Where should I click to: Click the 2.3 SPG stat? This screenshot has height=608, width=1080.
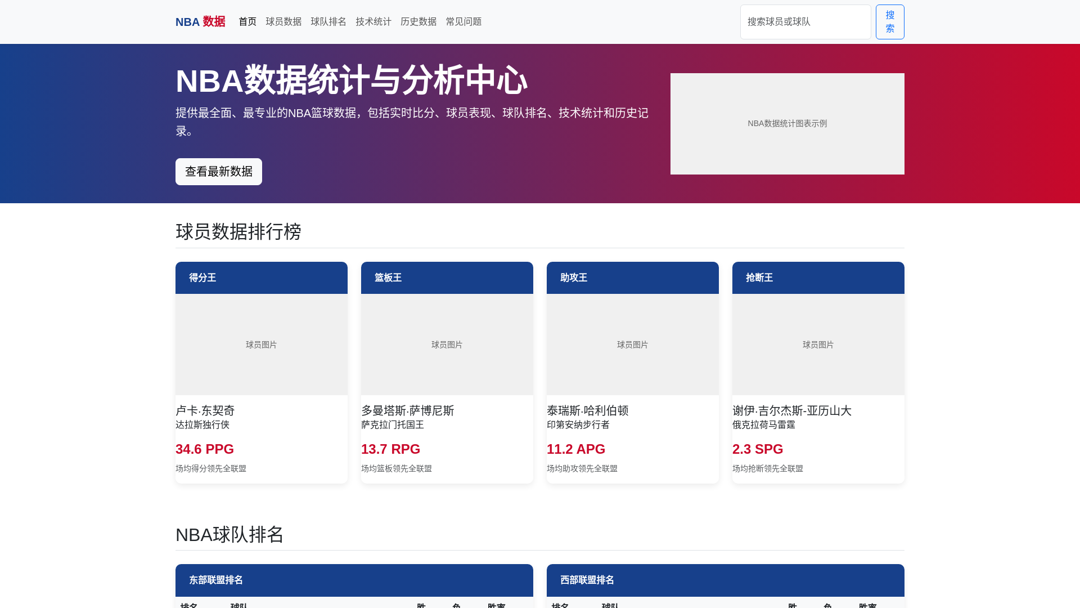[758, 449]
